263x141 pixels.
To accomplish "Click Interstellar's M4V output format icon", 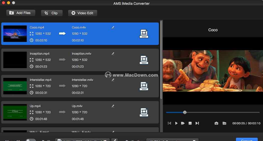I will (x=144, y=86).
